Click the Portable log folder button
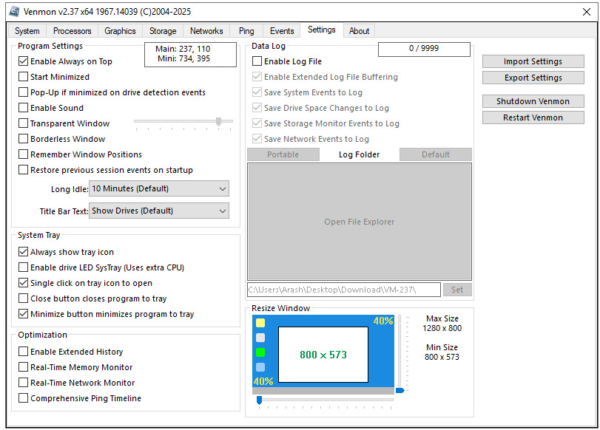 283,154
